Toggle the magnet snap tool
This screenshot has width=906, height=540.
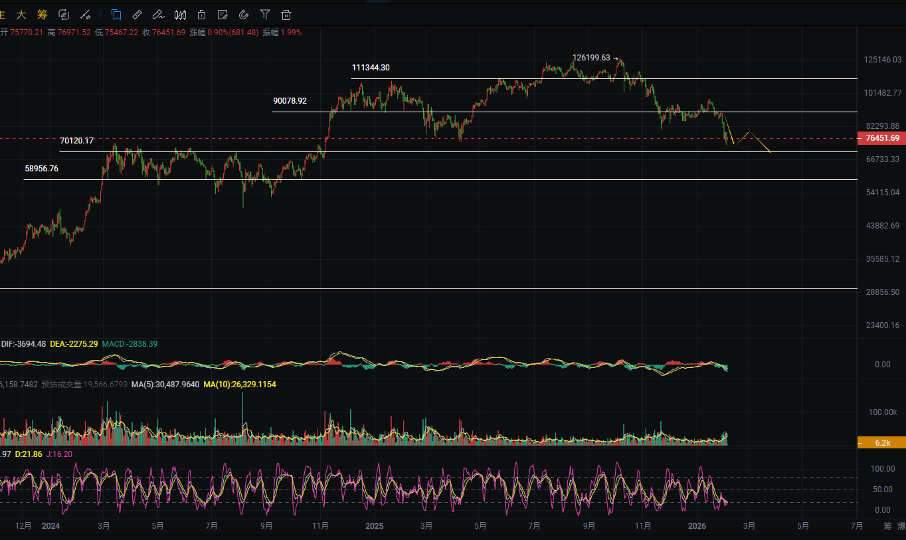click(244, 15)
